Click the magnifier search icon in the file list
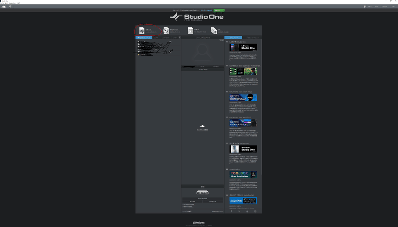 (180, 37)
